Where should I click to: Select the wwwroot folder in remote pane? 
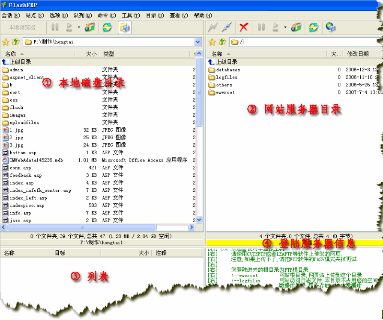225,92
